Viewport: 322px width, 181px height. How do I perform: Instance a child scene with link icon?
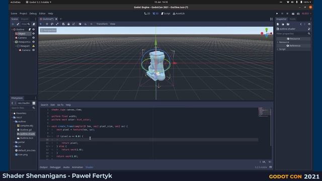click(x=18, y=24)
